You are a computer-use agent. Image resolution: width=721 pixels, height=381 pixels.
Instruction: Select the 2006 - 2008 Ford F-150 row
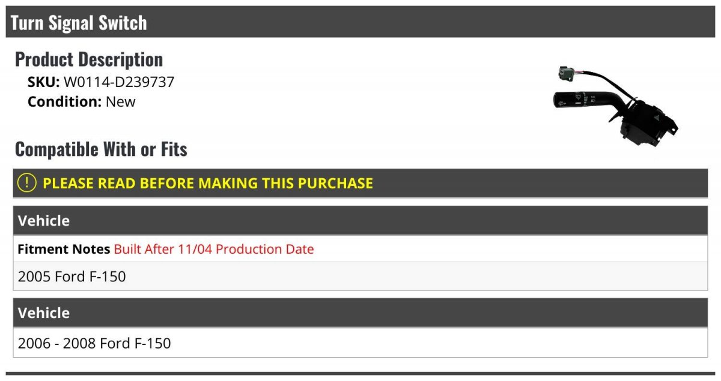point(360,343)
